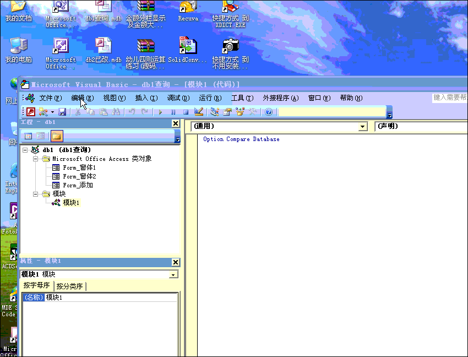Screen dimensions: 468x357
Task: Click the Cut scissors icon
Action: pos(78,112)
